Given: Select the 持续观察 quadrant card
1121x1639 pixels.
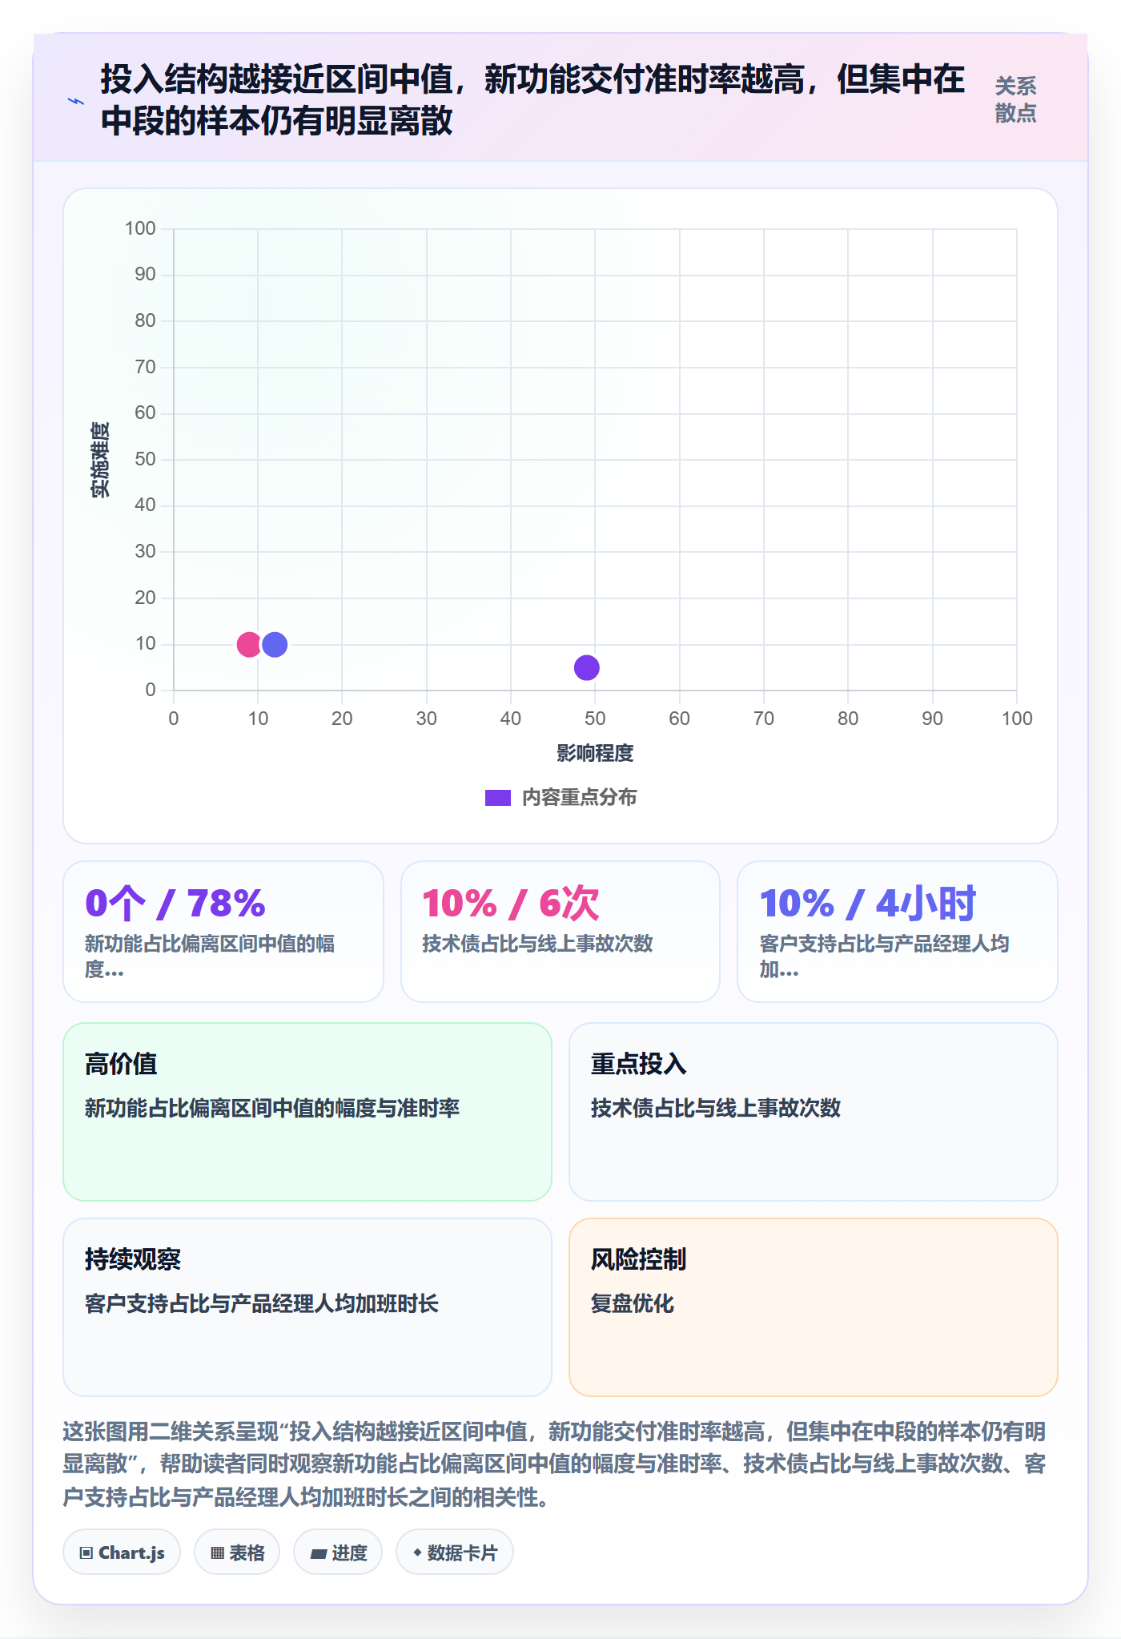Looking at the screenshot, I should tap(307, 1307).
